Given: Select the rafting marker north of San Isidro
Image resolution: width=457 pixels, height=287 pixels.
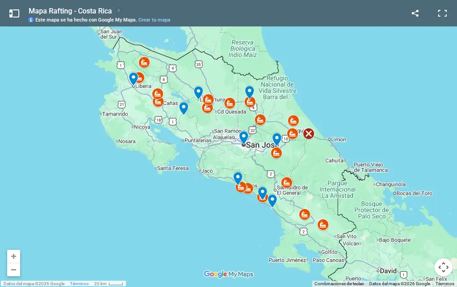Looking at the screenshot, I should [287, 183].
